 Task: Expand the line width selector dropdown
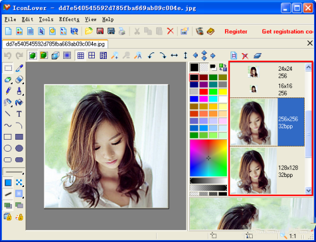click(x=14, y=172)
